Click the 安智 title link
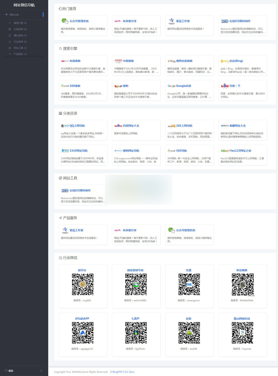Viewport: 278px width, 376px height. (189, 319)
